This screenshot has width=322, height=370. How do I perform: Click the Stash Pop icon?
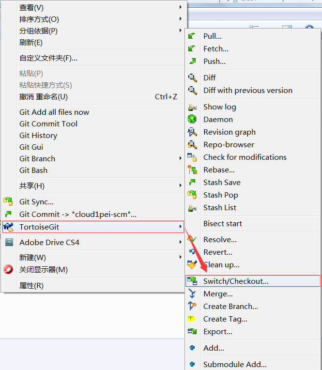(192, 195)
